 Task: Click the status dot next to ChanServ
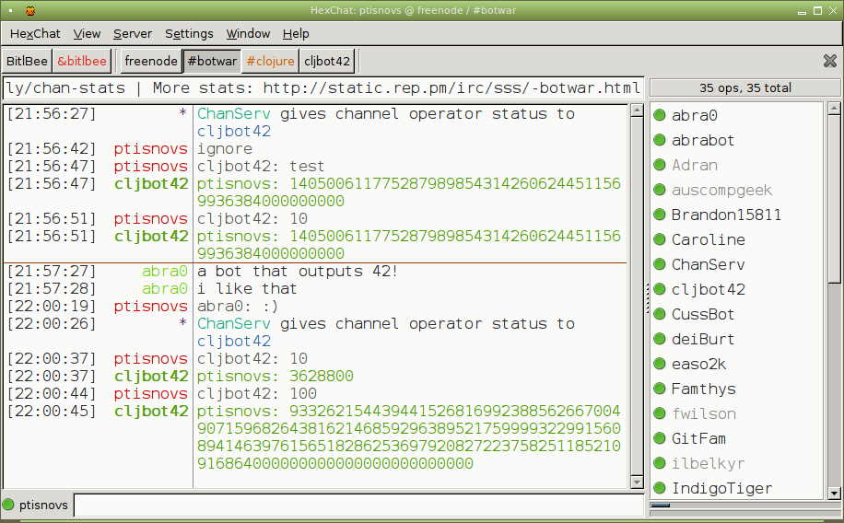[660, 264]
